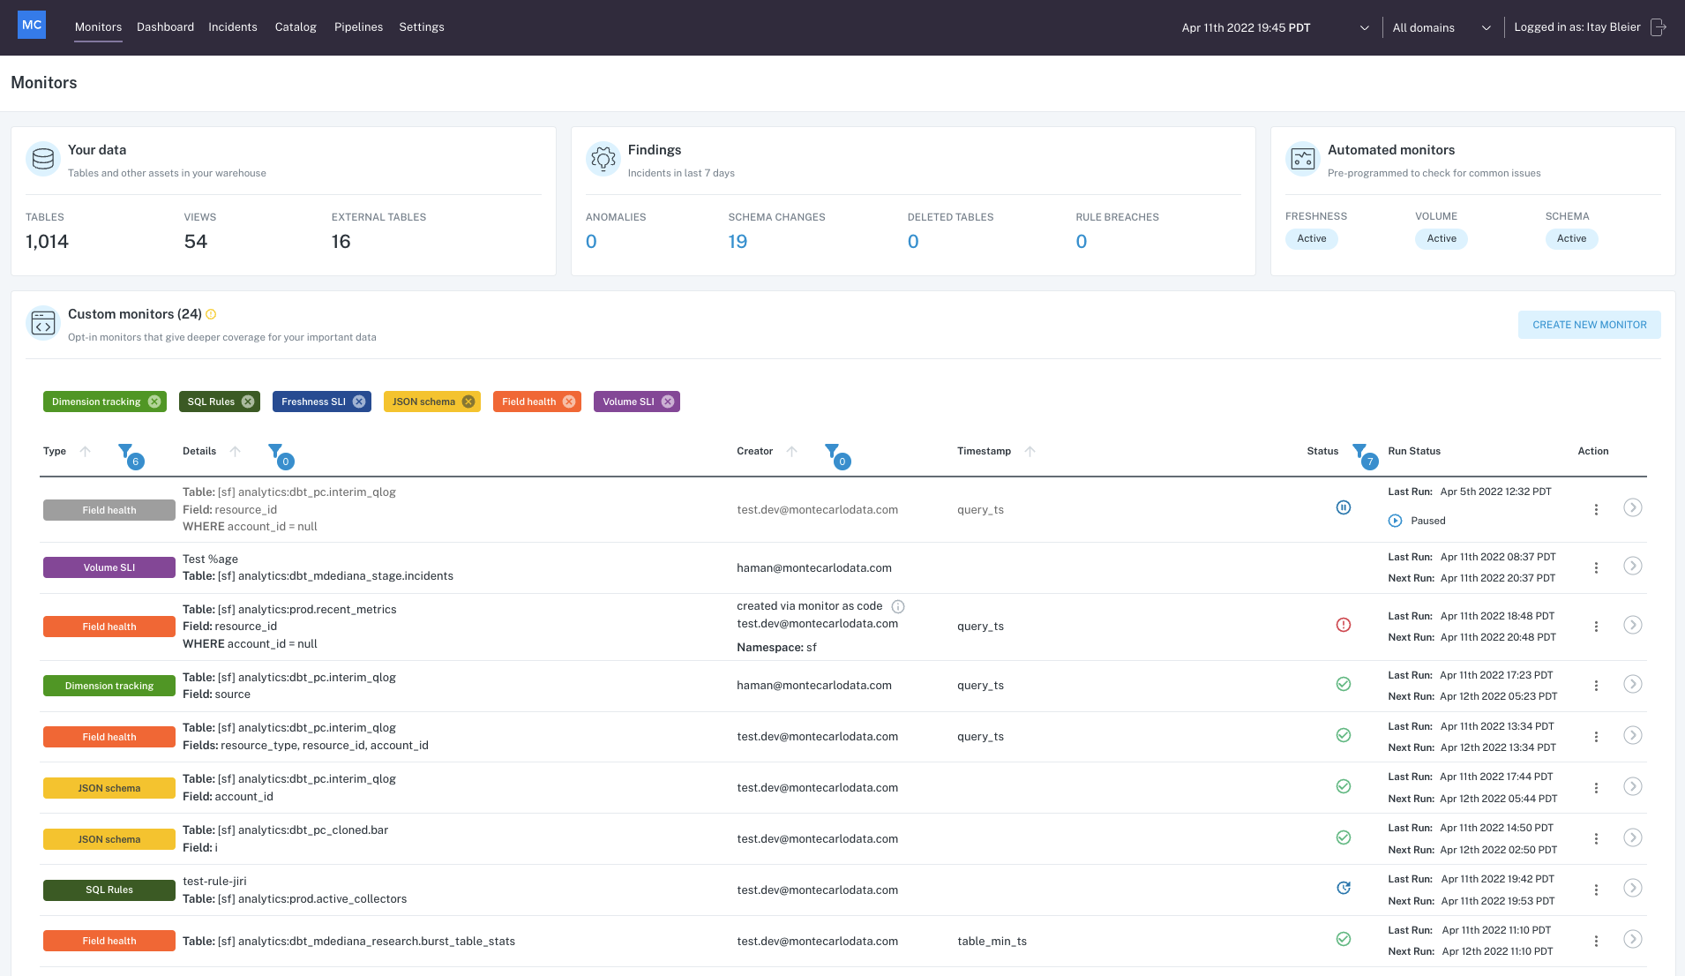This screenshot has width=1685, height=976.
Task: Open the Status column filter icon
Action: pos(1360,451)
